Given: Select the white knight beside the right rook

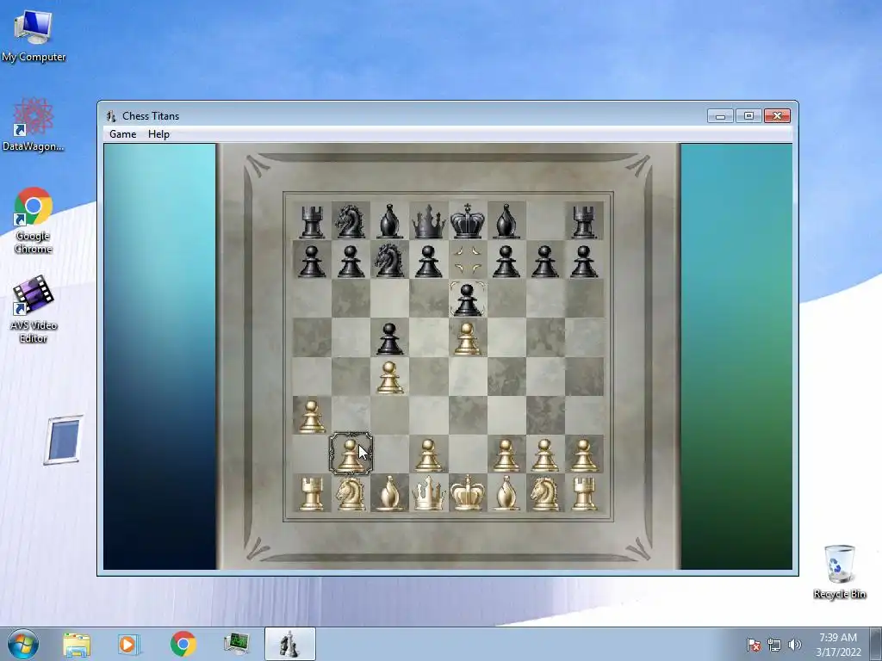Looking at the screenshot, I should (544, 493).
